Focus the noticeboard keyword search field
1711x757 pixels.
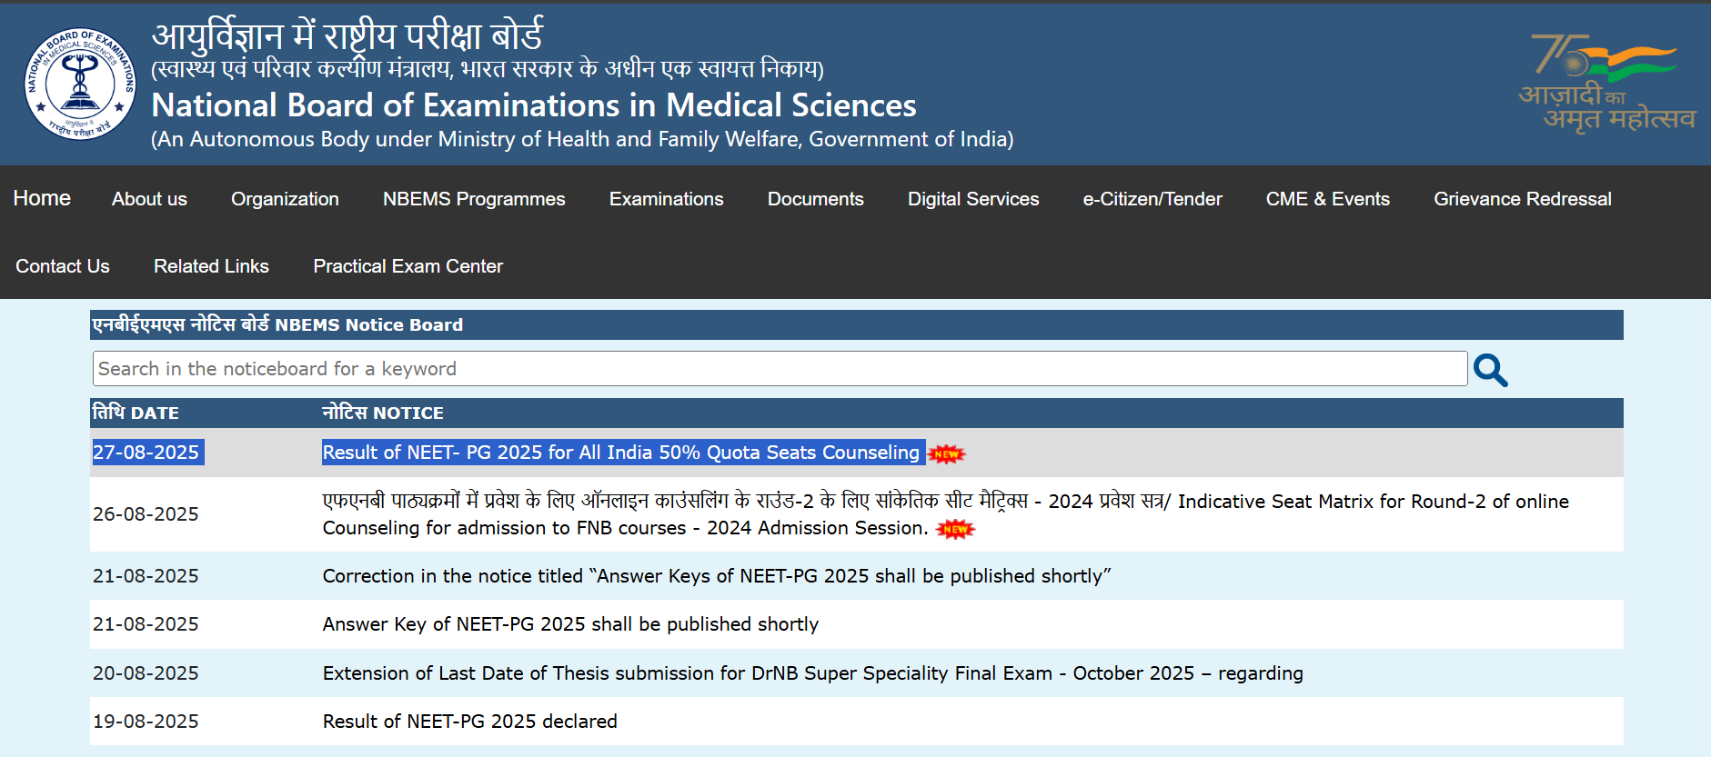click(x=780, y=369)
